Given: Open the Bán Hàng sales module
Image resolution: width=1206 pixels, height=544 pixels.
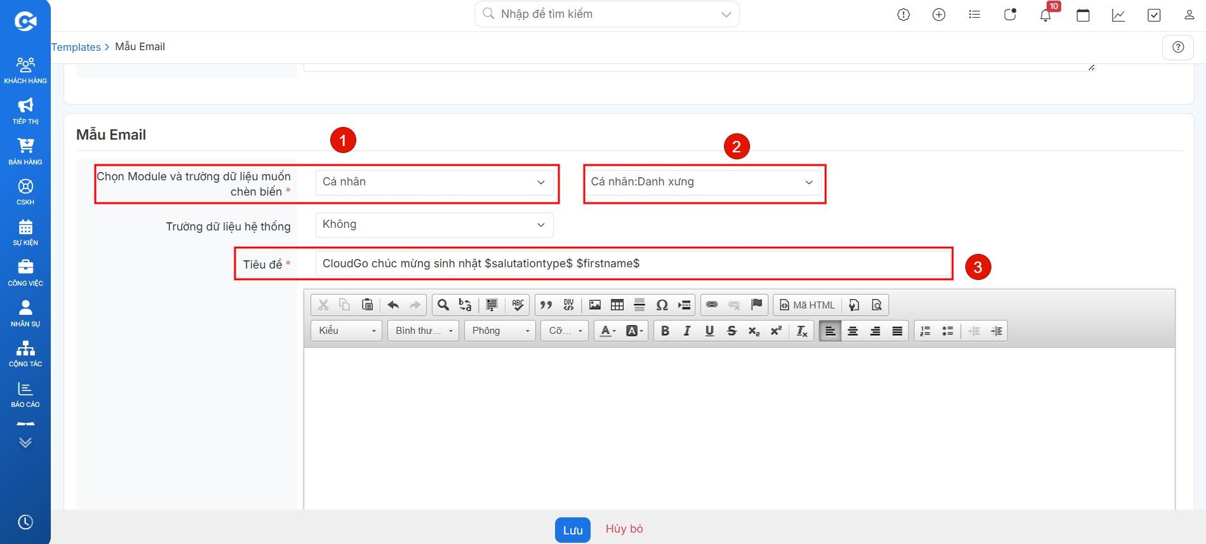Looking at the screenshot, I should (25, 152).
